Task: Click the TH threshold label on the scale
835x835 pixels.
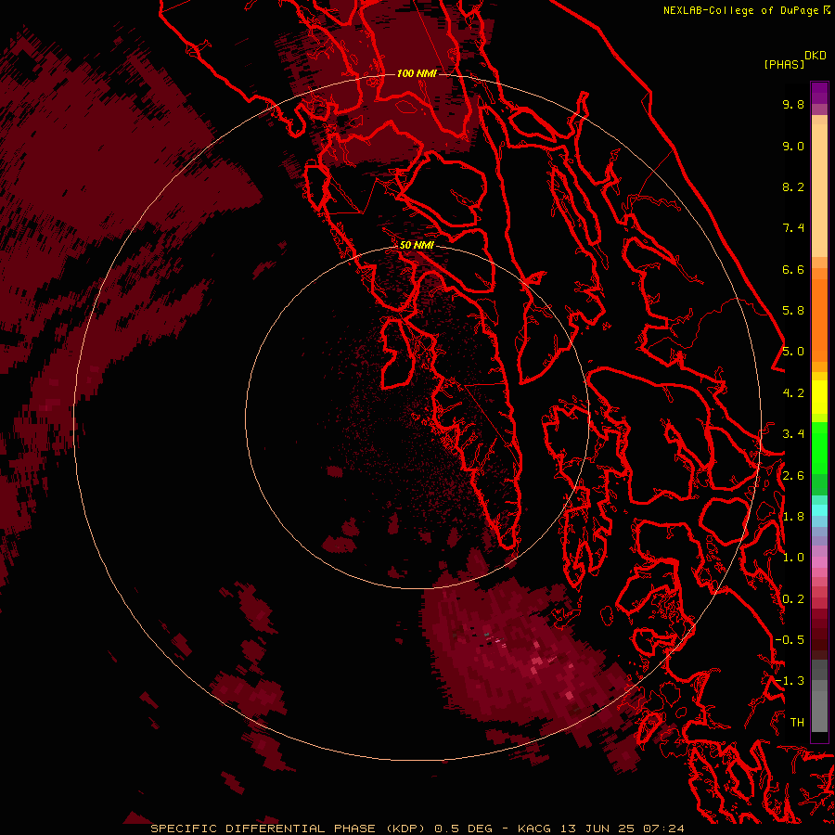Action: [x=797, y=723]
